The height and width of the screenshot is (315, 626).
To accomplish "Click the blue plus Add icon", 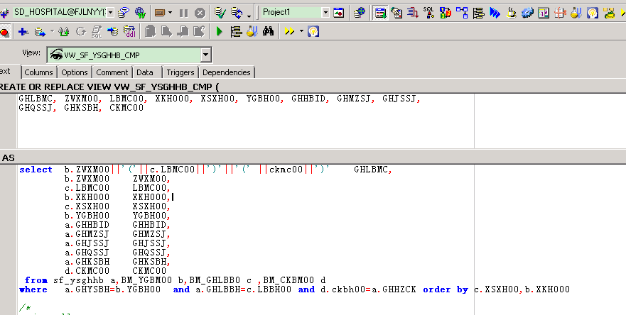I will [23, 31].
